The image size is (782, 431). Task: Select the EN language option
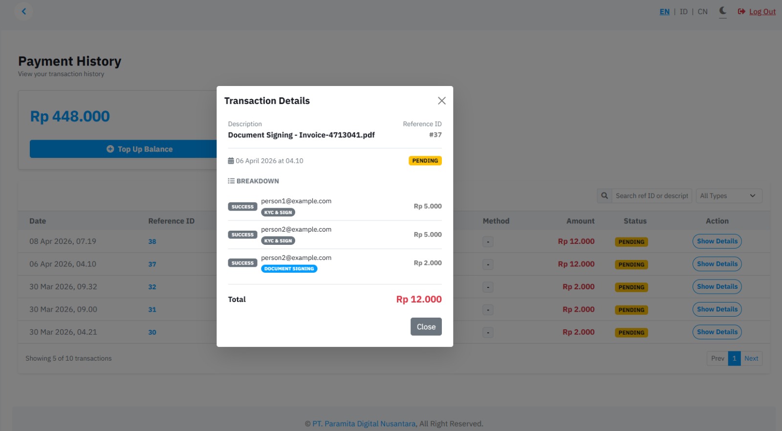tap(664, 11)
